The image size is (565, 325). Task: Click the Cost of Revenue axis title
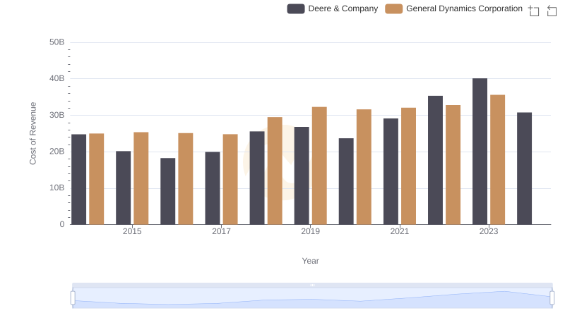[32, 133]
